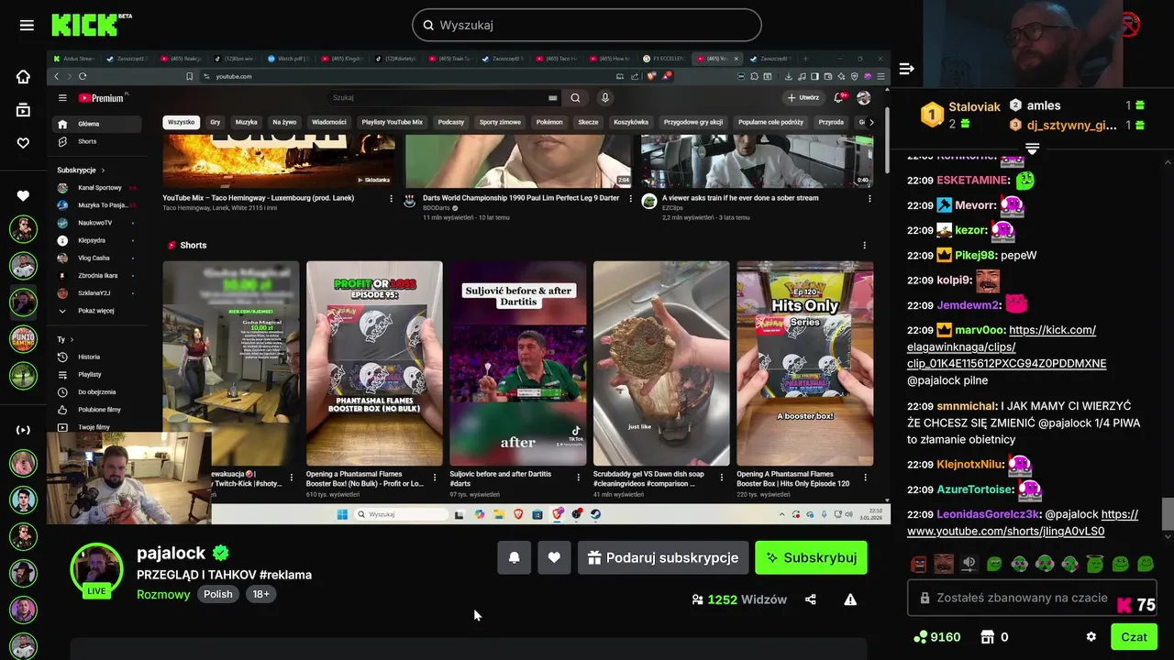Open the YouTube notifications bell in stream
1174x660 pixels.
pos(838,97)
